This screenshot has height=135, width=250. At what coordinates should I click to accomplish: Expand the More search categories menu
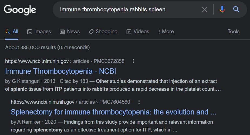(x=166, y=32)
